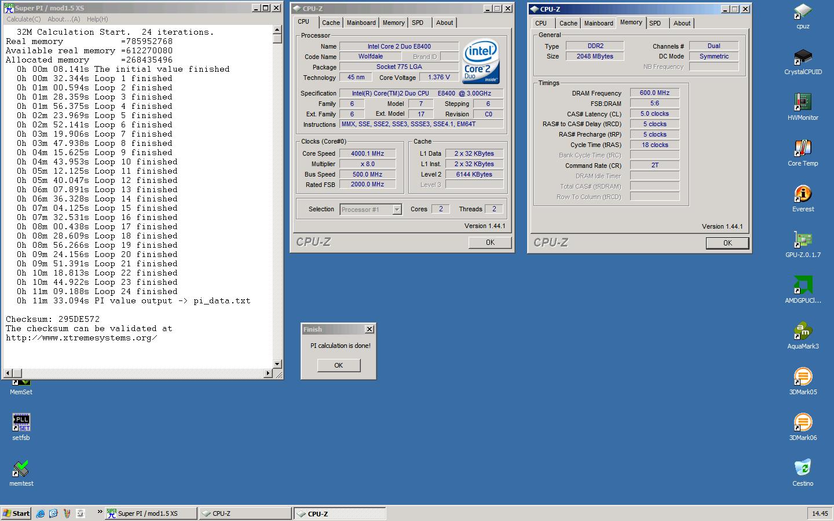Click the third quick launch icon

tap(67, 513)
